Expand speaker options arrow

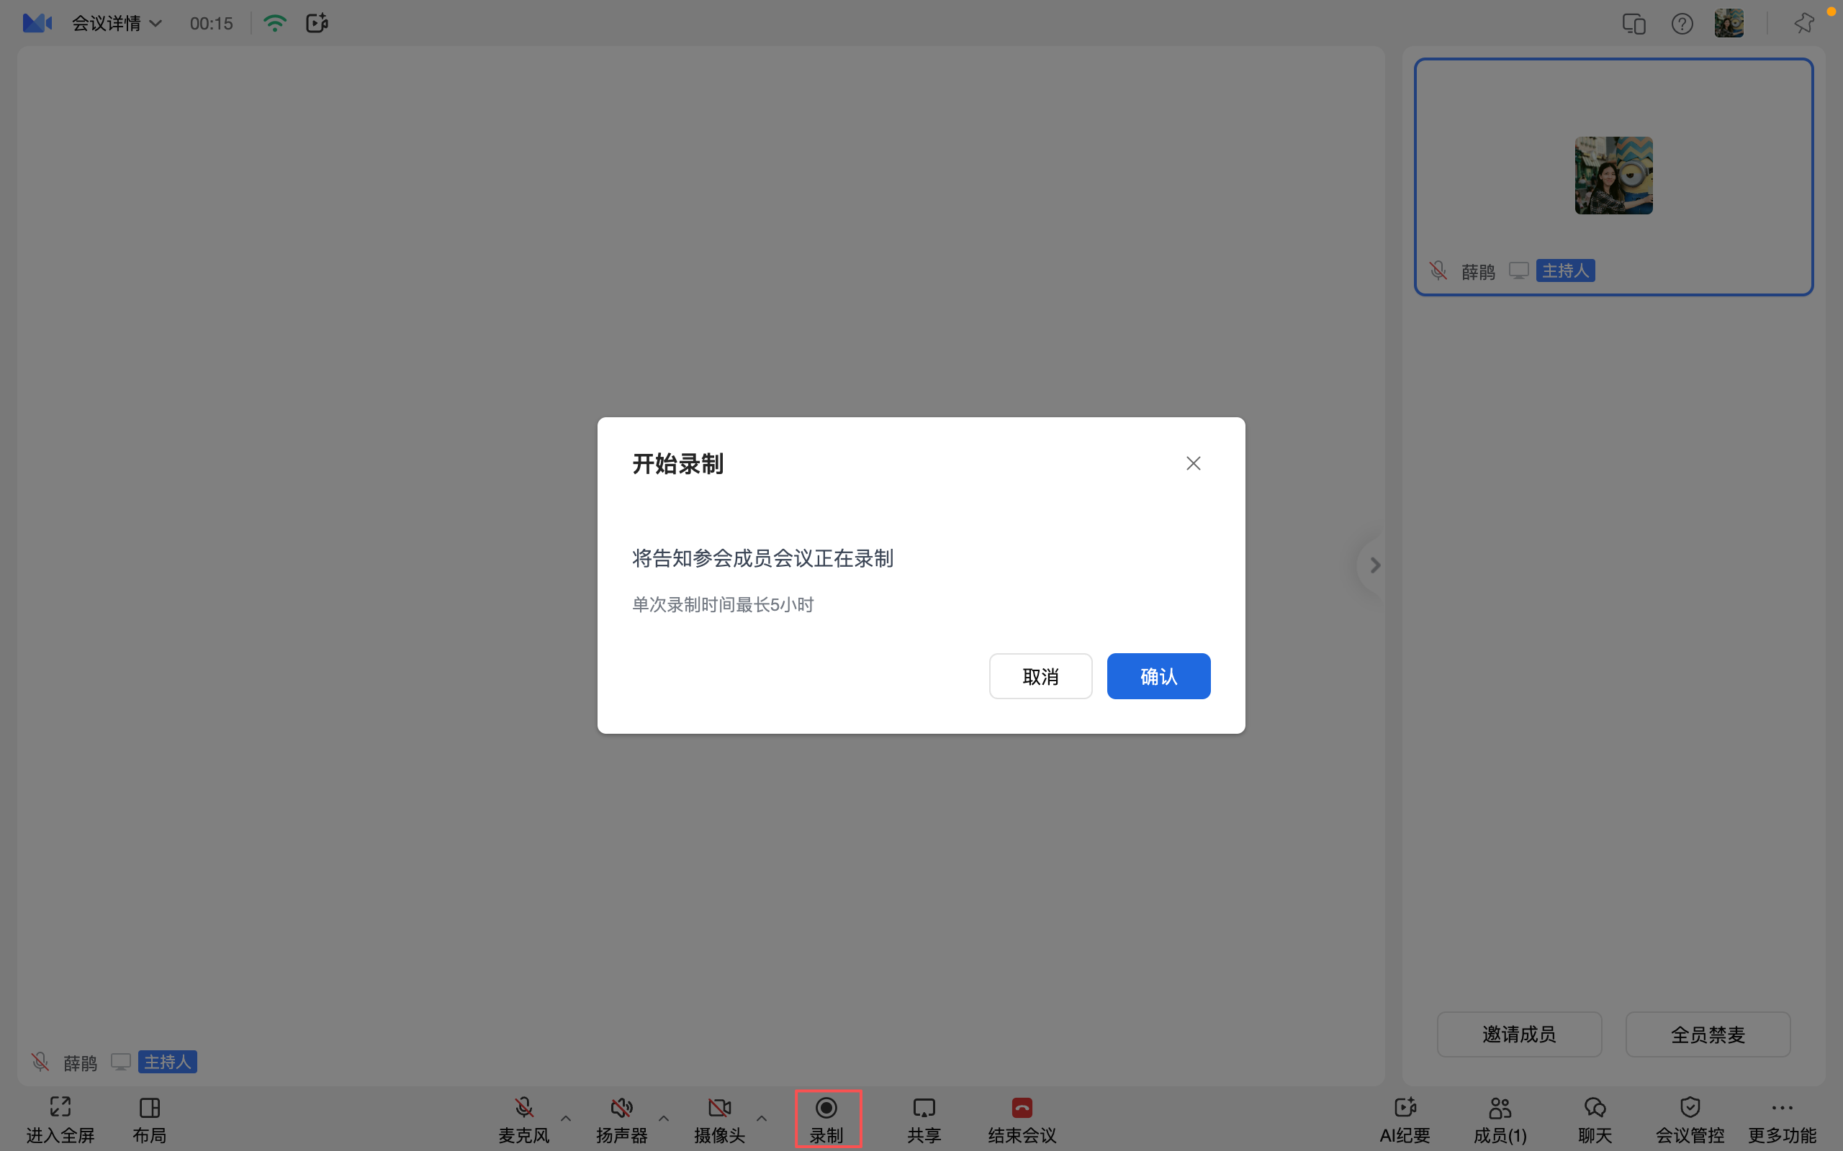[663, 1118]
